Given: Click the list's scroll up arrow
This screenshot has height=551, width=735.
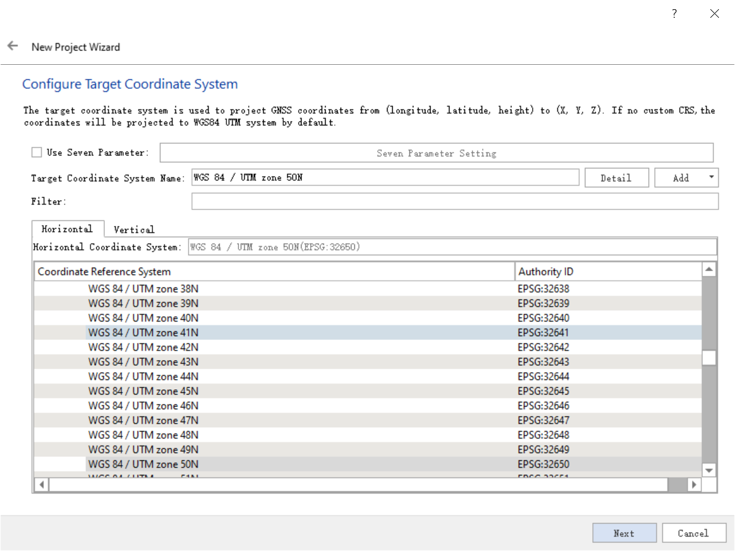Looking at the screenshot, I should click(709, 269).
